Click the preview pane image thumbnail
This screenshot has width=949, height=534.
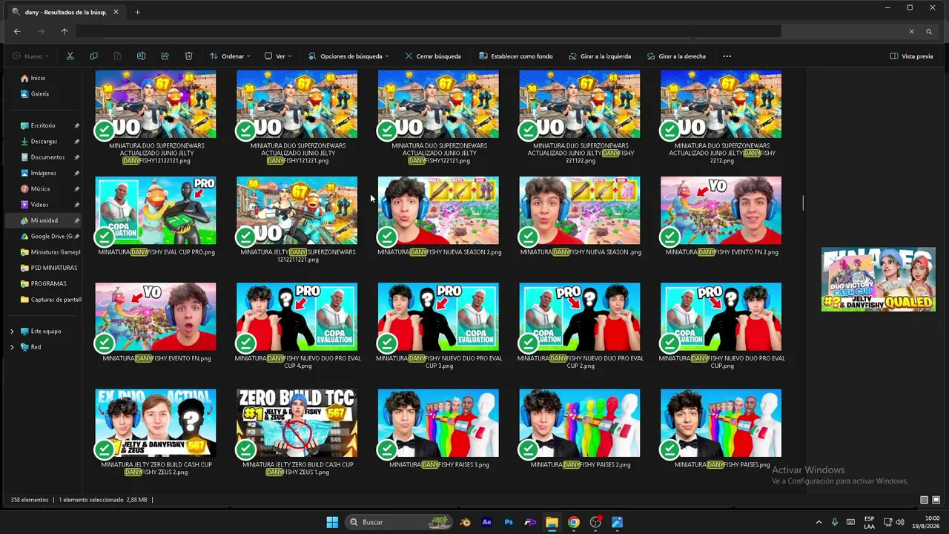pyautogui.click(x=879, y=280)
